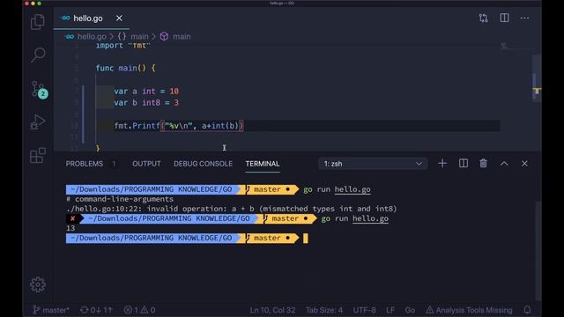Switch to the PROBLEMS panel tab
The width and height of the screenshot is (564, 317).
85,164
